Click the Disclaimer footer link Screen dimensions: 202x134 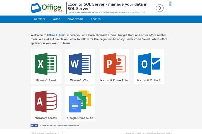pos(151,133)
